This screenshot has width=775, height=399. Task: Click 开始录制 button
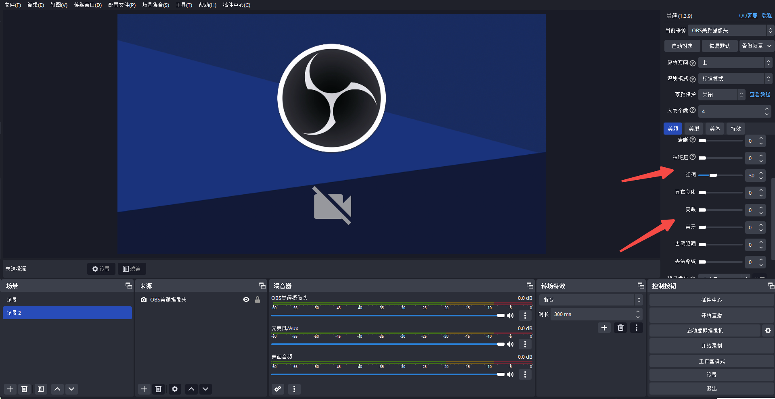pos(711,346)
